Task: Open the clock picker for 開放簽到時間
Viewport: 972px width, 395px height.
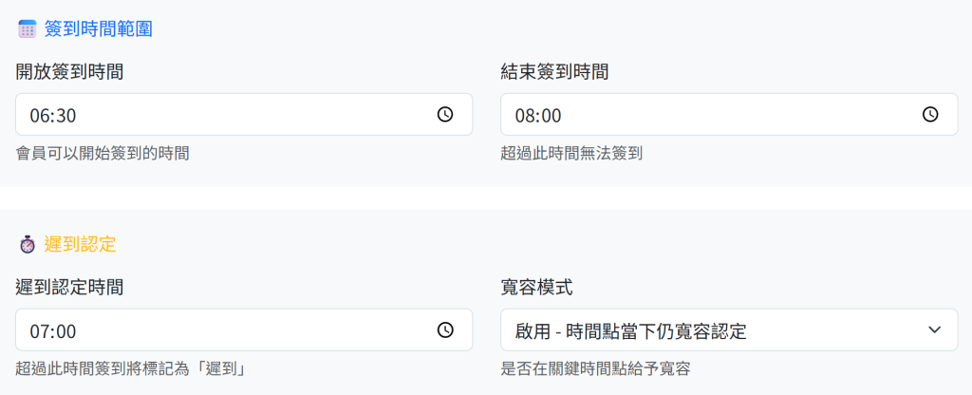Action: pyautogui.click(x=445, y=115)
